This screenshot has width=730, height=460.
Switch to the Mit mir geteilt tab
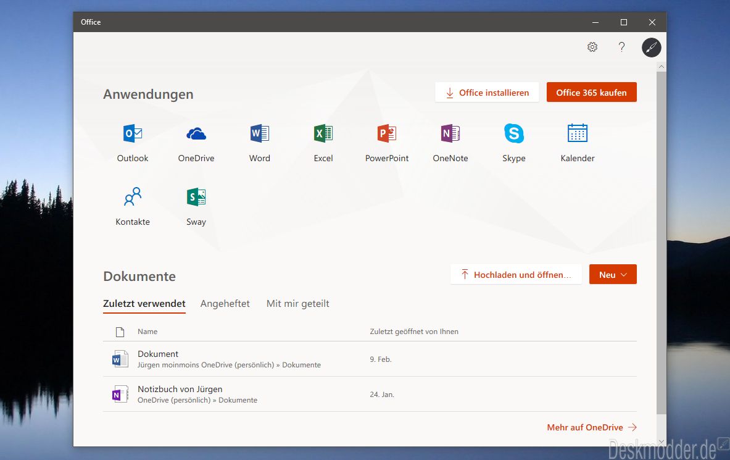[298, 304]
